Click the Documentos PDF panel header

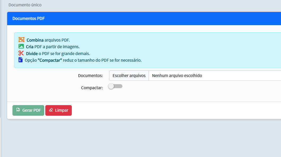pos(28,19)
